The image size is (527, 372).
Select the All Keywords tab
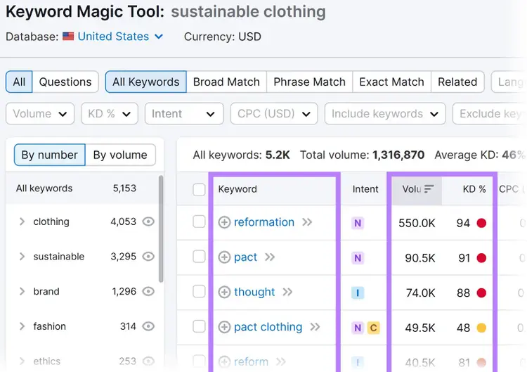pyautogui.click(x=146, y=82)
